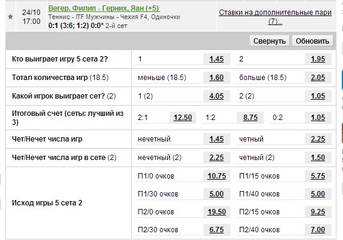Choose final score 1:2 at 8.75
This screenshot has width=343, height=240.
251,118
